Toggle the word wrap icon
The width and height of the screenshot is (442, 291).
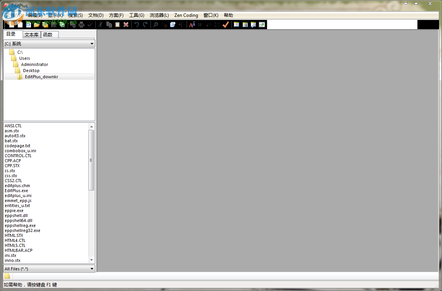tap(200, 25)
